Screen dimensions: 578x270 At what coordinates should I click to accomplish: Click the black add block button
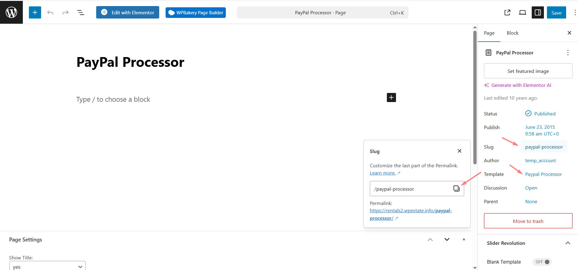pos(391,97)
